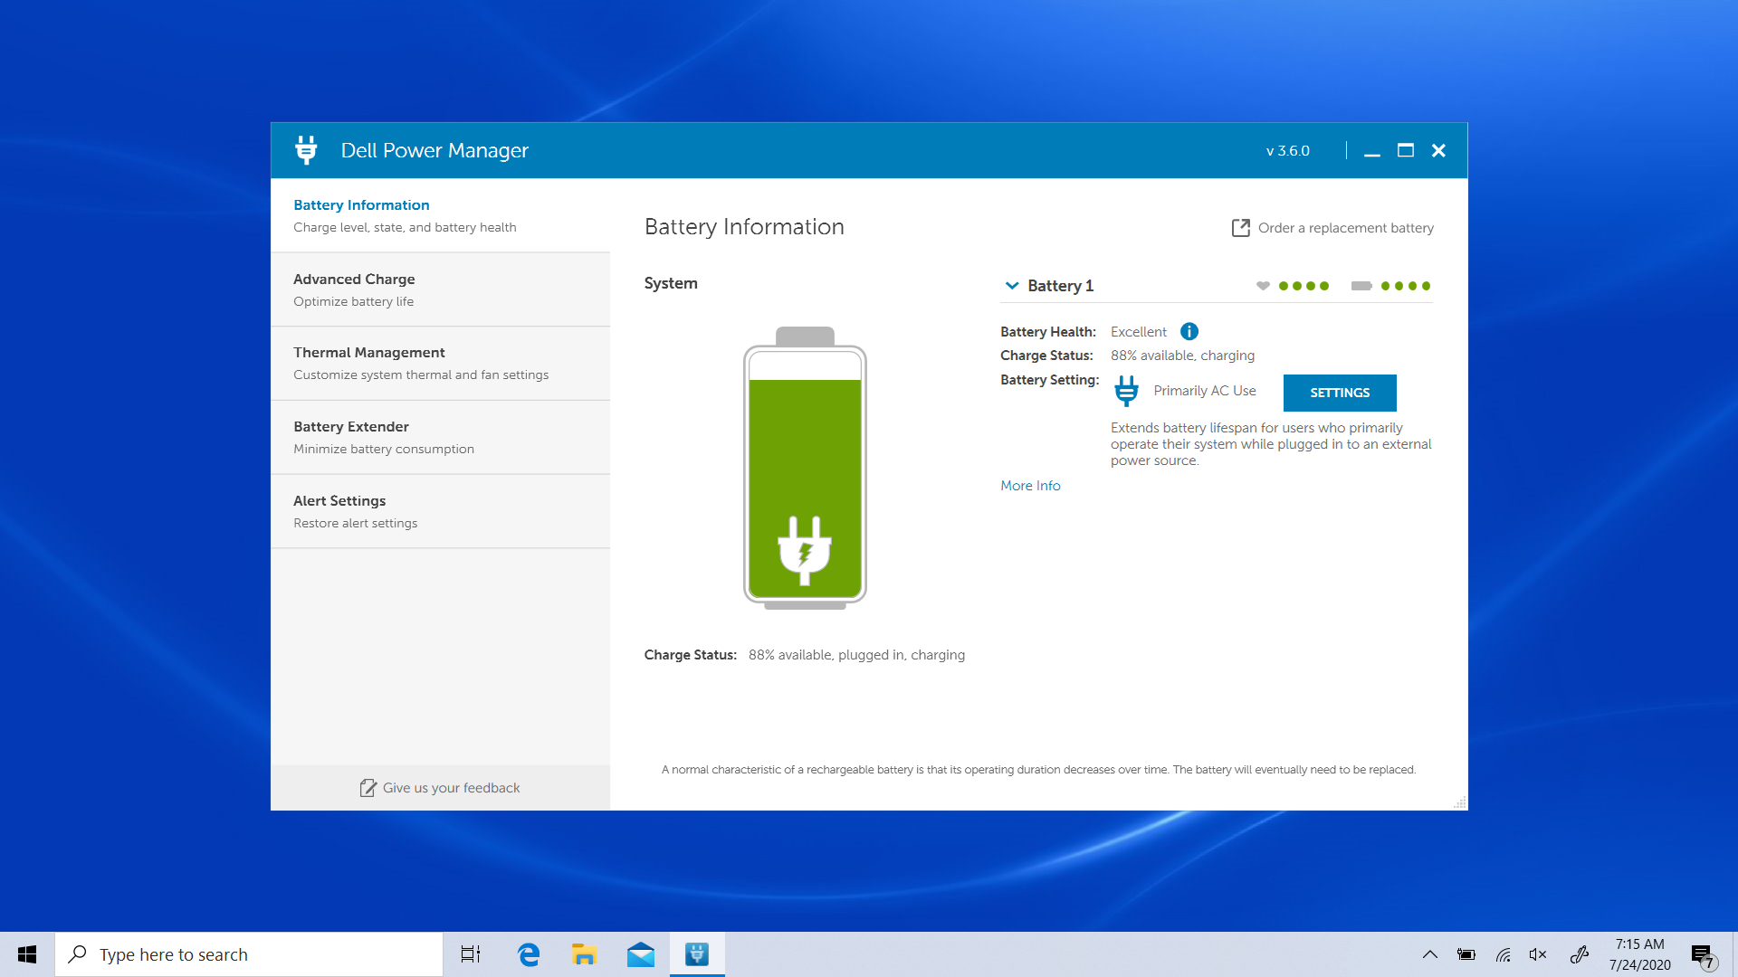Open battery SETTINGS button
The image size is (1738, 977).
(x=1340, y=393)
